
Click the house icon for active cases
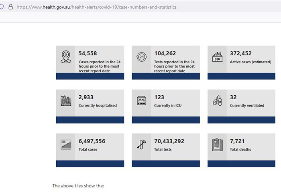tap(217, 57)
